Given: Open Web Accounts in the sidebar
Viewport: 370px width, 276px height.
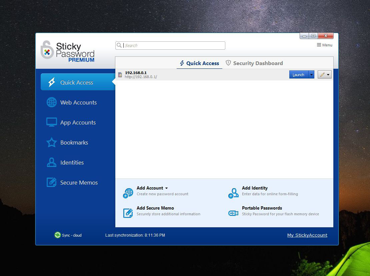Looking at the screenshot, I should [x=78, y=102].
